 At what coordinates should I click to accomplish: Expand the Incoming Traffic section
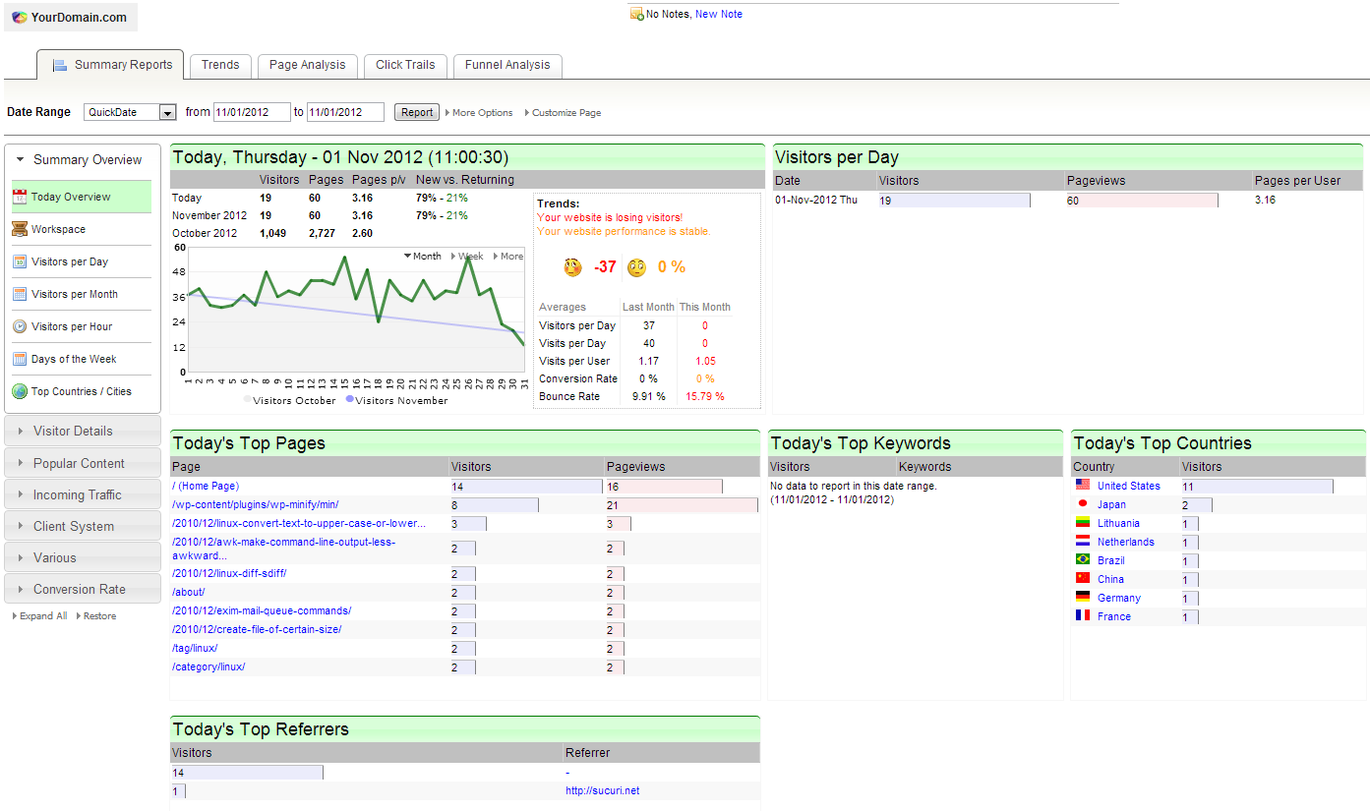click(x=77, y=494)
